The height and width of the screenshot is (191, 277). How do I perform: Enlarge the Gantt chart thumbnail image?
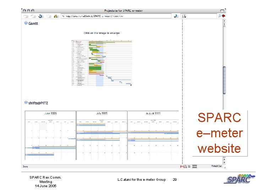[102, 63]
